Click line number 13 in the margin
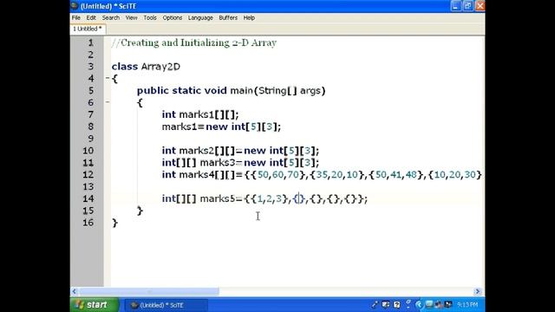This screenshot has width=555, height=312. pyautogui.click(x=88, y=187)
